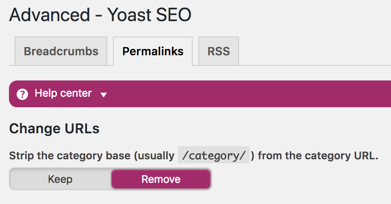This screenshot has width=391, height=204.
Task: Select the Permalinks tab
Action: point(153,51)
